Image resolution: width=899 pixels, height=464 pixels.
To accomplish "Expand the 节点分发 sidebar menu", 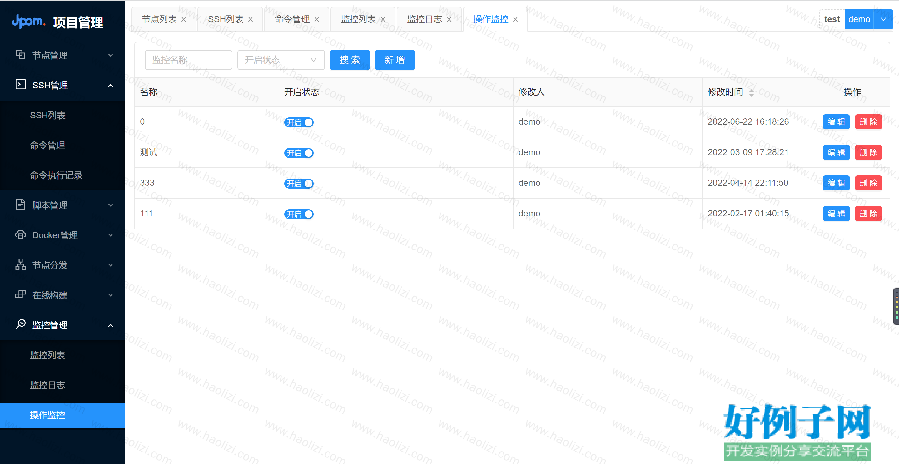I will click(111, 265).
